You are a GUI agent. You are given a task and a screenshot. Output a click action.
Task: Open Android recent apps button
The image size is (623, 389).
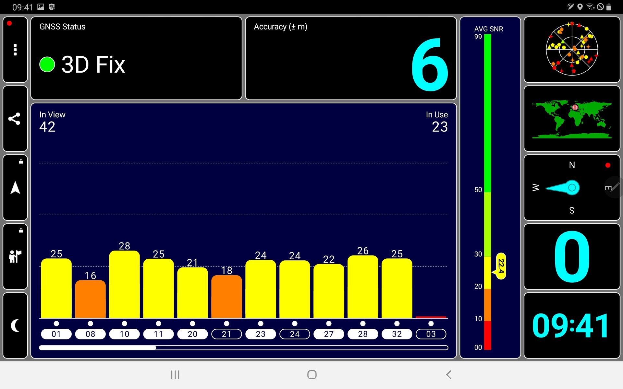pos(175,375)
